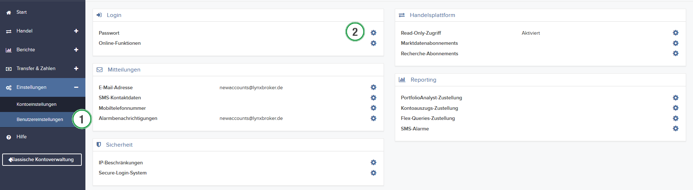
Task: Expand the Berichte menu plus sign
Action: point(76,50)
